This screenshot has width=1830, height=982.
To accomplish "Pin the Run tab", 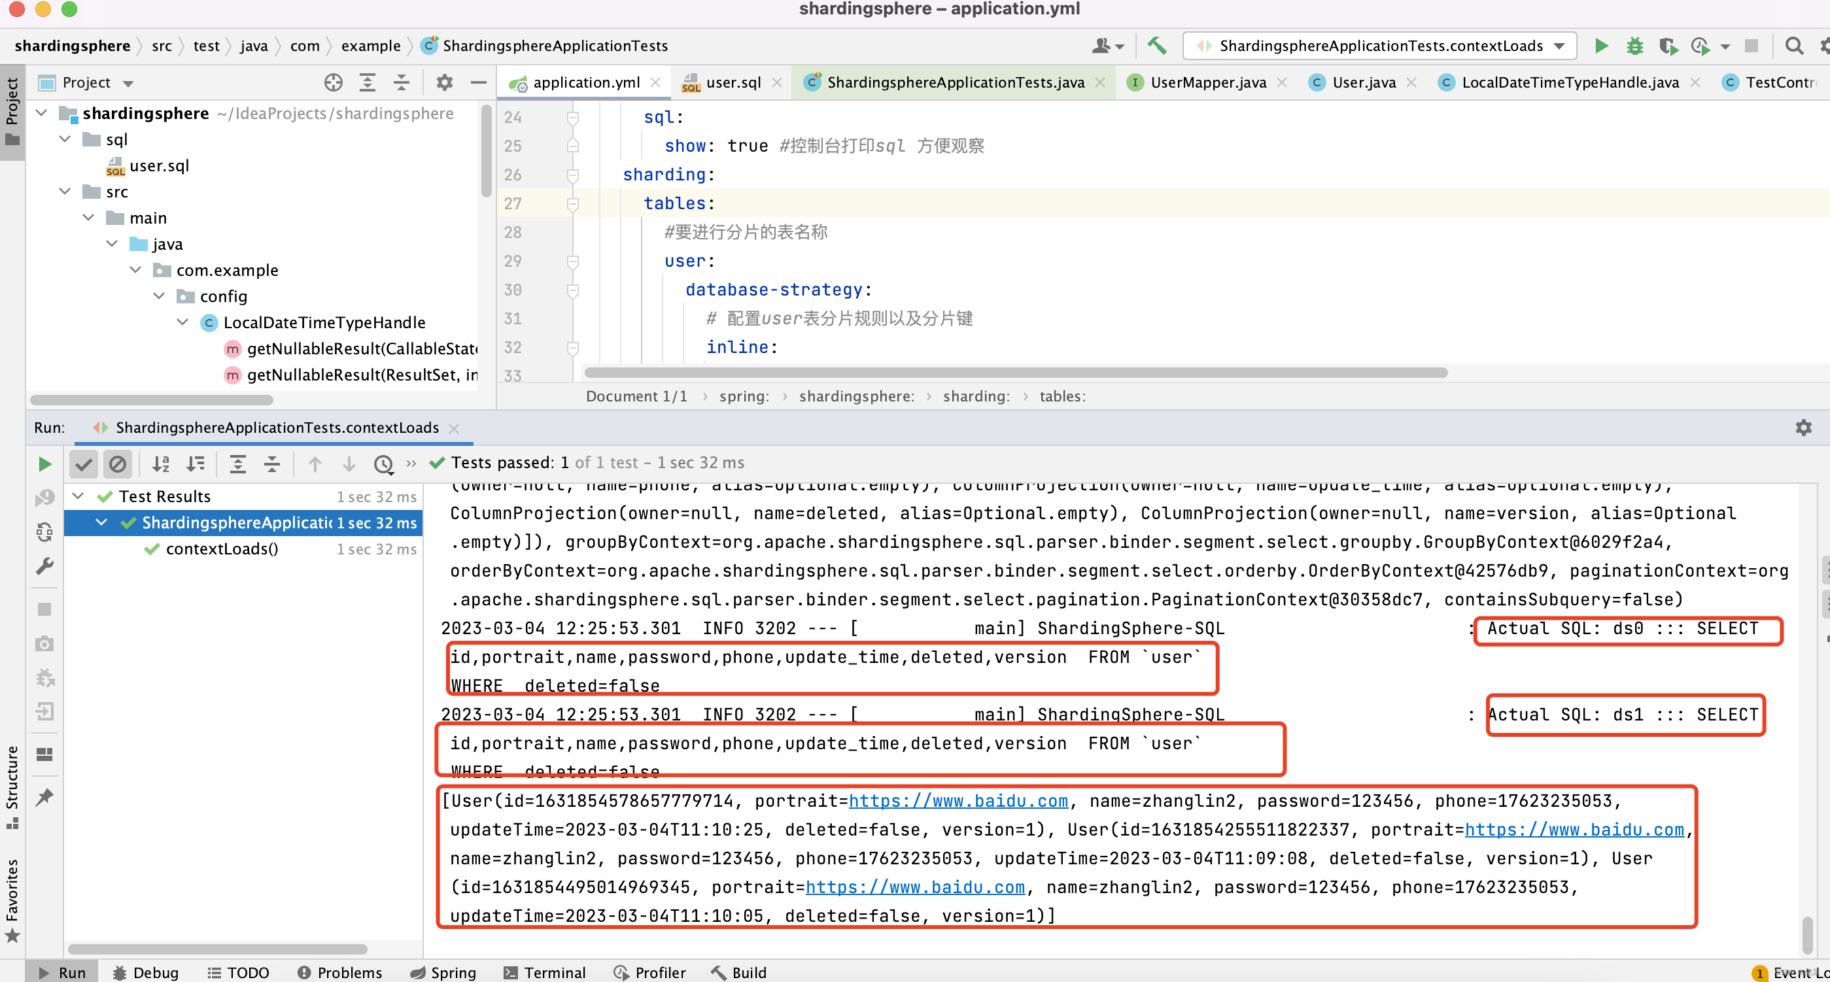I will click(44, 798).
